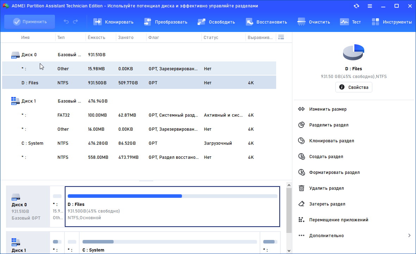Choose Перемещение приложений option
This screenshot has height=254, width=416.
pos(339,220)
